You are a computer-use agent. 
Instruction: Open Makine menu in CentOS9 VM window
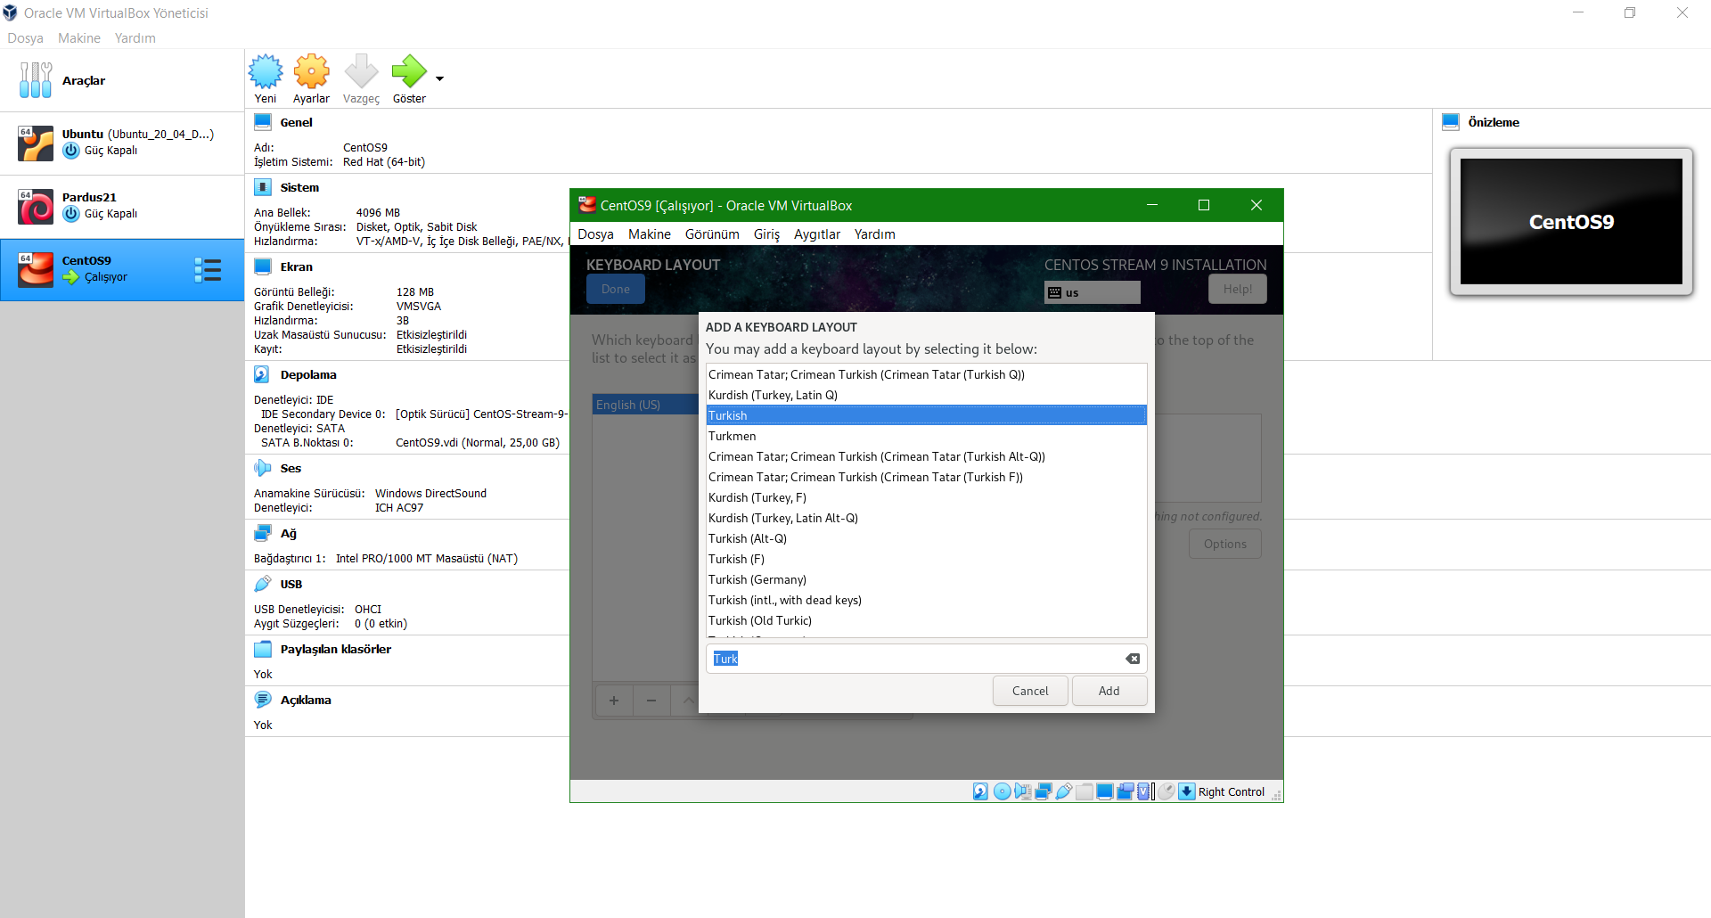pos(650,234)
